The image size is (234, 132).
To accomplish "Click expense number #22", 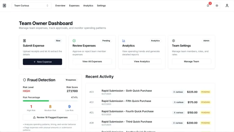I will coord(92,102).
